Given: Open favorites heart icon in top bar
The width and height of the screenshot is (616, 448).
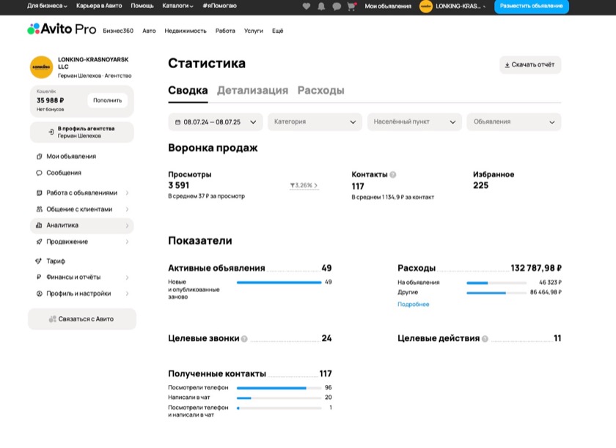Looking at the screenshot, I should (x=307, y=7).
